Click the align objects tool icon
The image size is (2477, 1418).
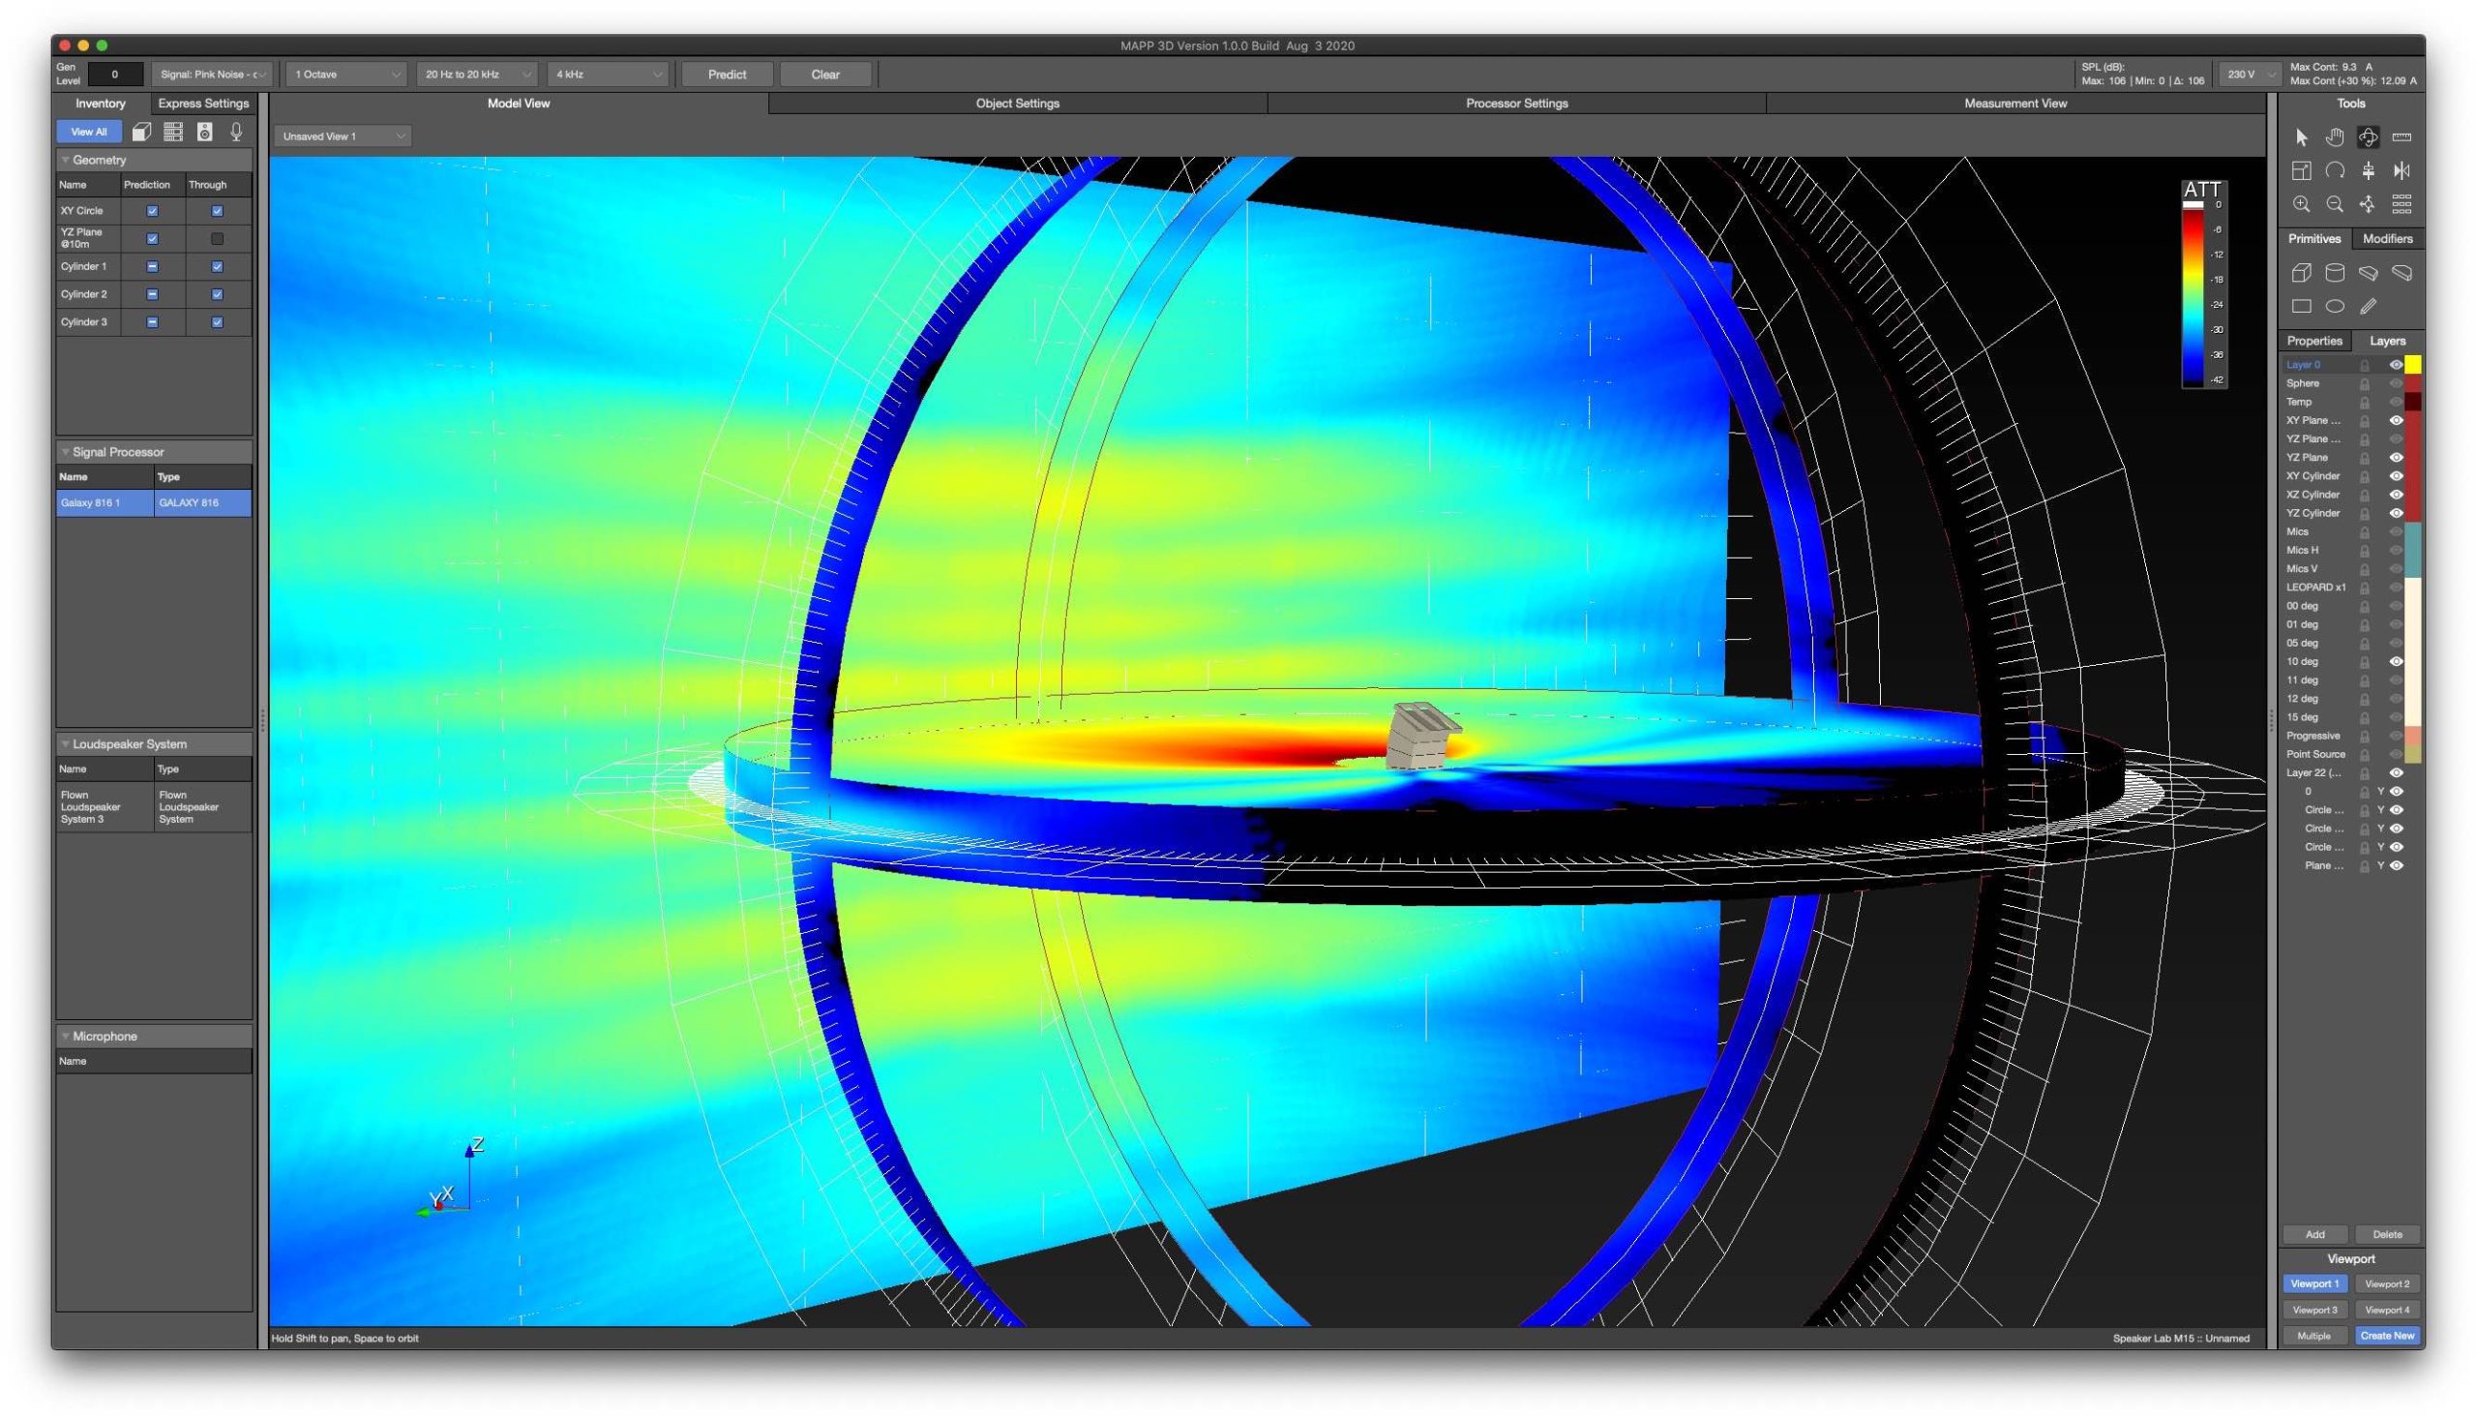click(2368, 170)
